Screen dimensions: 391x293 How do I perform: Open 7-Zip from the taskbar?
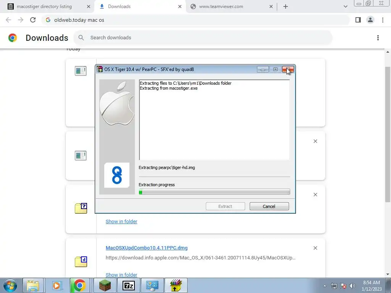tap(129, 285)
